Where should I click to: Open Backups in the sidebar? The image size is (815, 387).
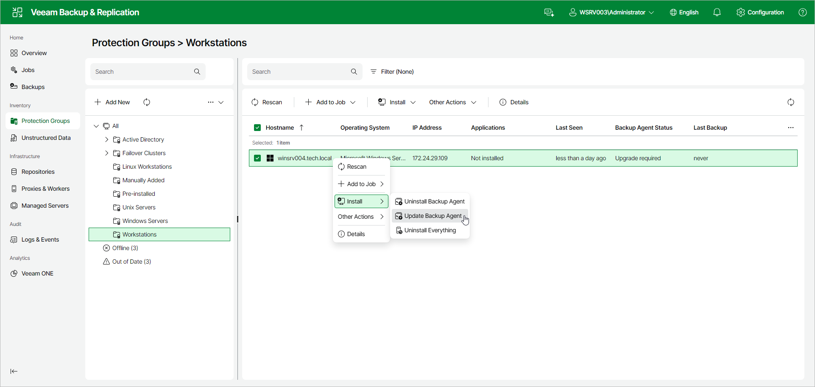pos(42,87)
